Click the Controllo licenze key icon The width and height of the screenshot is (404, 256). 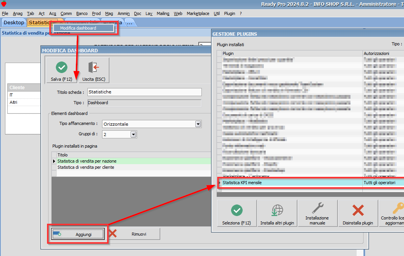click(398, 208)
